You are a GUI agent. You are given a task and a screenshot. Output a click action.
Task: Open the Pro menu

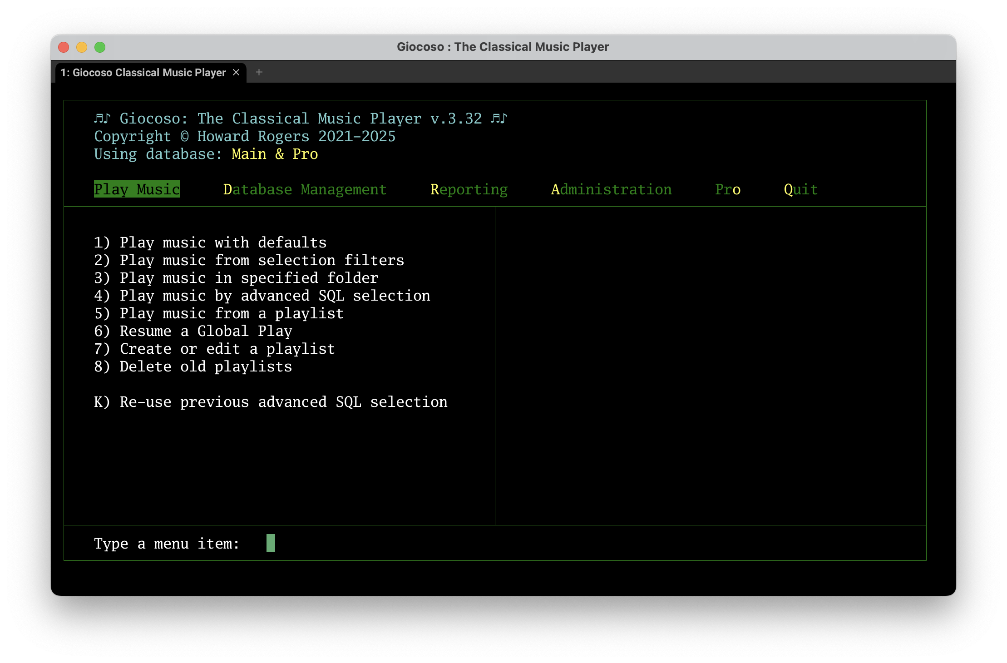[727, 189]
